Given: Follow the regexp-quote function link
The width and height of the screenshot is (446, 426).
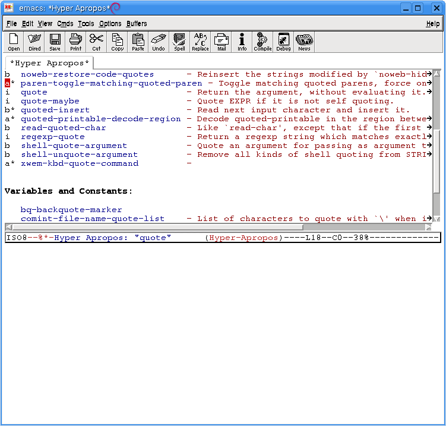Looking at the screenshot, I should tap(53, 137).
